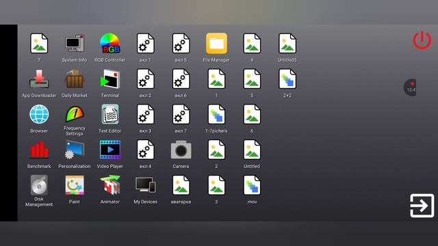Open Frequency Settings
The image size is (438, 246).
pyautogui.click(x=75, y=114)
